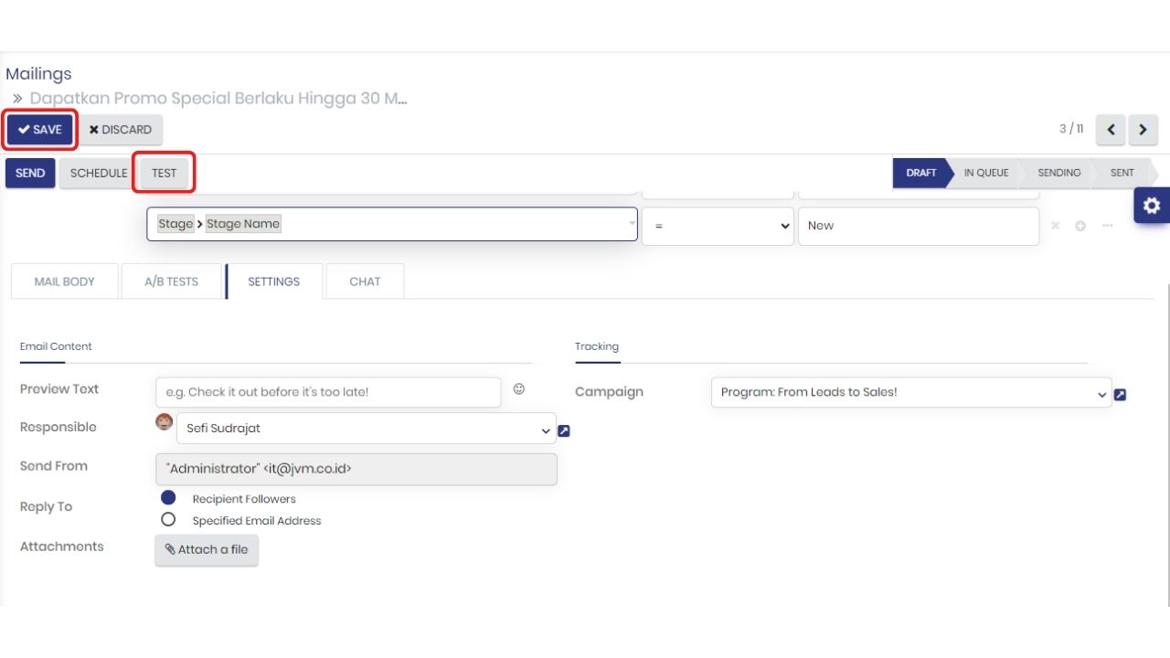This screenshot has height=658, width=1170.
Task: Open emoji picker for Preview Text
Action: [x=519, y=389]
